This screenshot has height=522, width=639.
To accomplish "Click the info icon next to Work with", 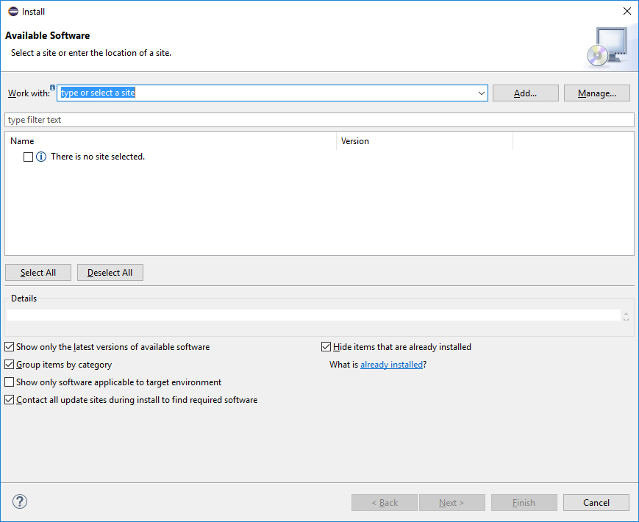I will [52, 87].
